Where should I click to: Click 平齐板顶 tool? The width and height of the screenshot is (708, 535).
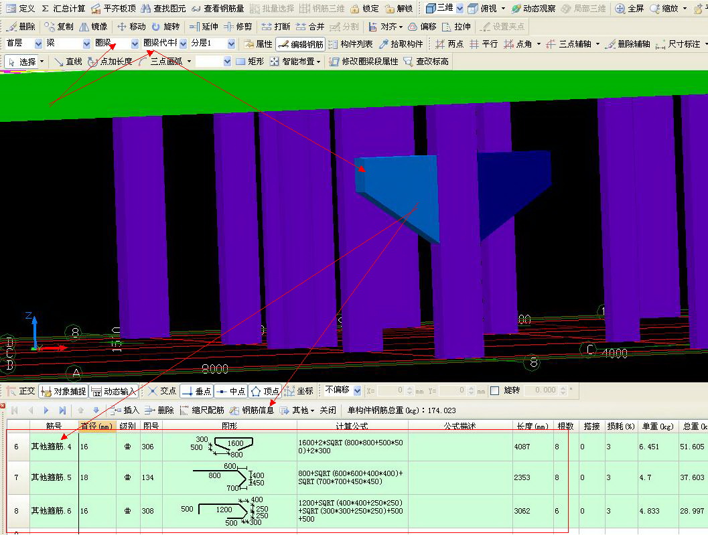113,9
